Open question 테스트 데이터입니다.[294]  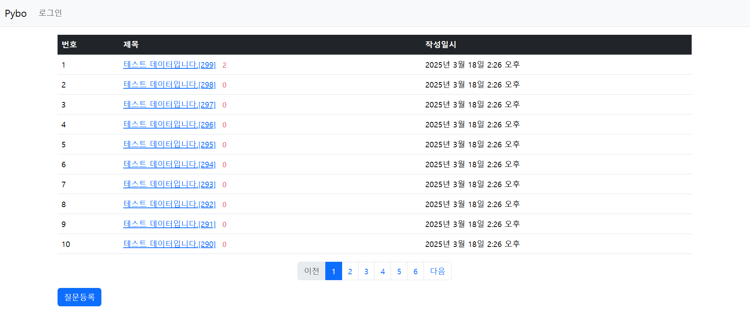point(169,164)
